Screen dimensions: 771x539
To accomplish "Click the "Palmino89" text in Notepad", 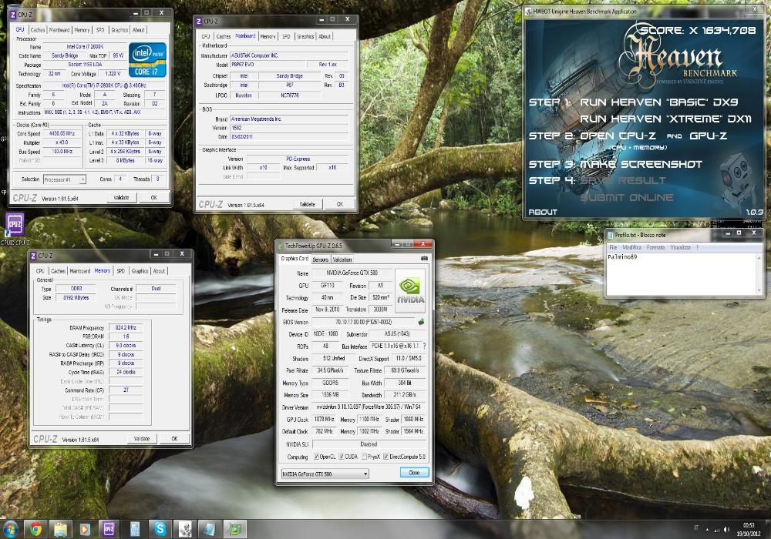I will (622, 256).
